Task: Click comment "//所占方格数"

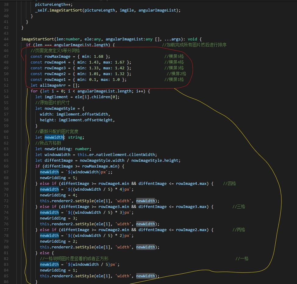Action: coord(48,143)
